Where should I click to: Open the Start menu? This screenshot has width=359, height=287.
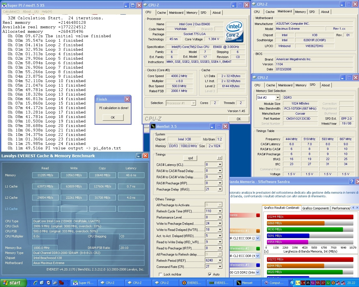13,283
